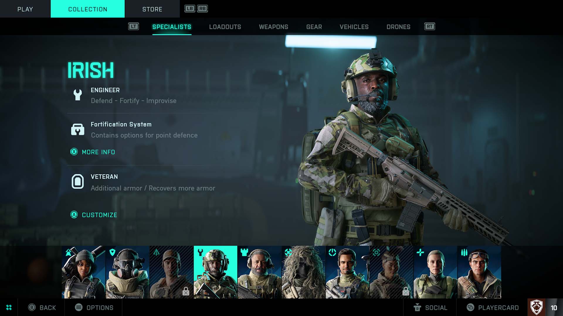Viewport: 563px width, 316px height.
Task: Switch to Loadouts section
Action: 225,27
